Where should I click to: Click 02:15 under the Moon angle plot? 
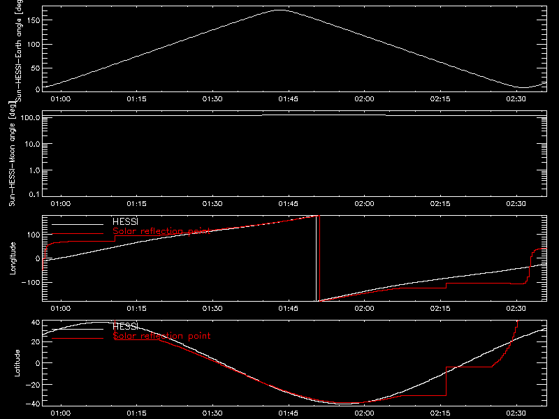(440, 204)
